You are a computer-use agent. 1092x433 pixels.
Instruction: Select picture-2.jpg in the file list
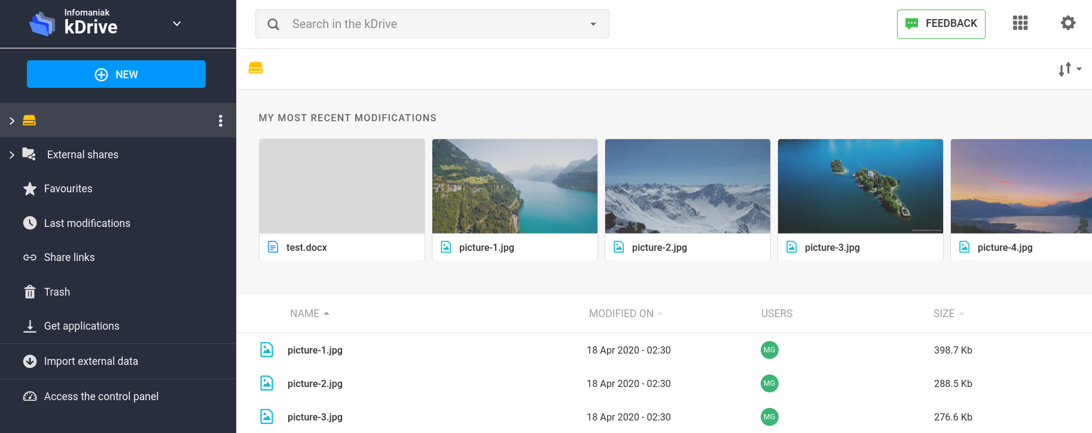[315, 383]
